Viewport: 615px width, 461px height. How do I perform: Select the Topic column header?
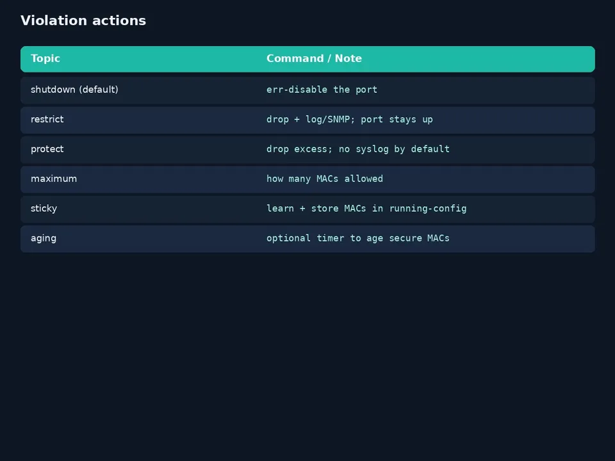tap(45, 58)
